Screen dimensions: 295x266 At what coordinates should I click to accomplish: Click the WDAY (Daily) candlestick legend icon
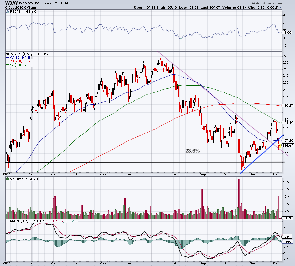(x=8, y=54)
